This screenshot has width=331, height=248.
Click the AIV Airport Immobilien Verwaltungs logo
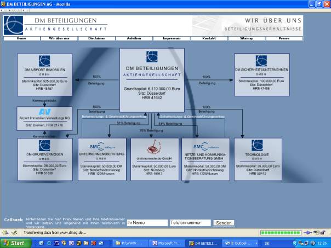pos(45,112)
